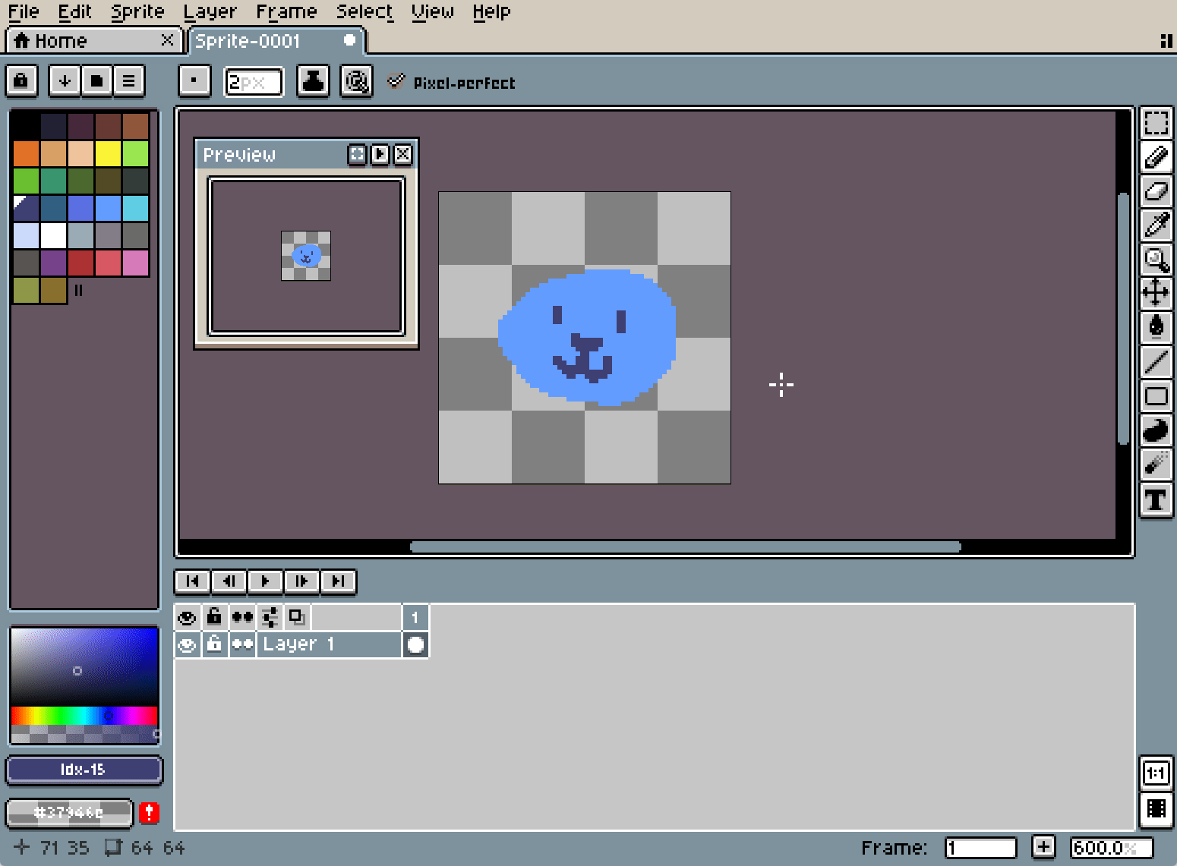Viewport: 1177px width, 866px height.
Task: Click the frame 1 header in timeline
Action: pyautogui.click(x=415, y=618)
